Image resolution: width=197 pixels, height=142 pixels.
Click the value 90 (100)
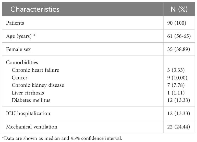[x=177, y=23]
